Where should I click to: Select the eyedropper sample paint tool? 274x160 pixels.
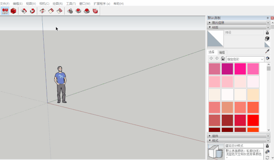click(x=267, y=51)
